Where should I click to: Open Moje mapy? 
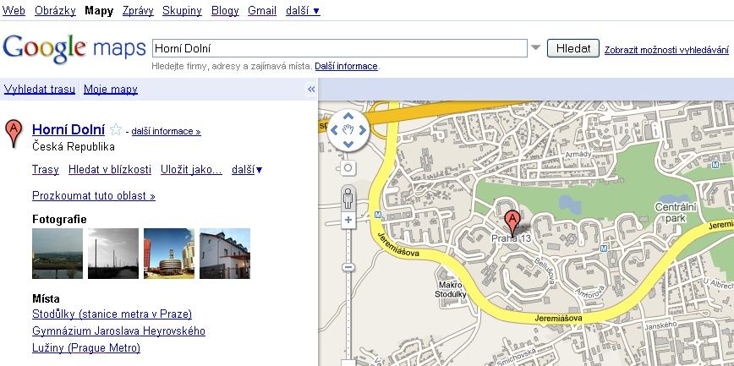(111, 89)
